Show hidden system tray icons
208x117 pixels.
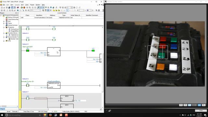pyautogui.click(x=180, y=115)
